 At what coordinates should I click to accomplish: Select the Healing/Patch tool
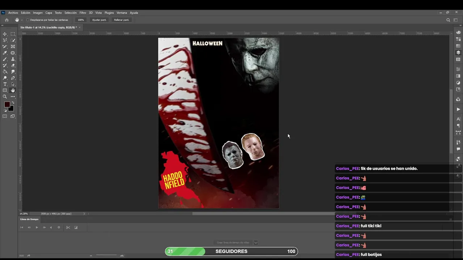[13, 53]
